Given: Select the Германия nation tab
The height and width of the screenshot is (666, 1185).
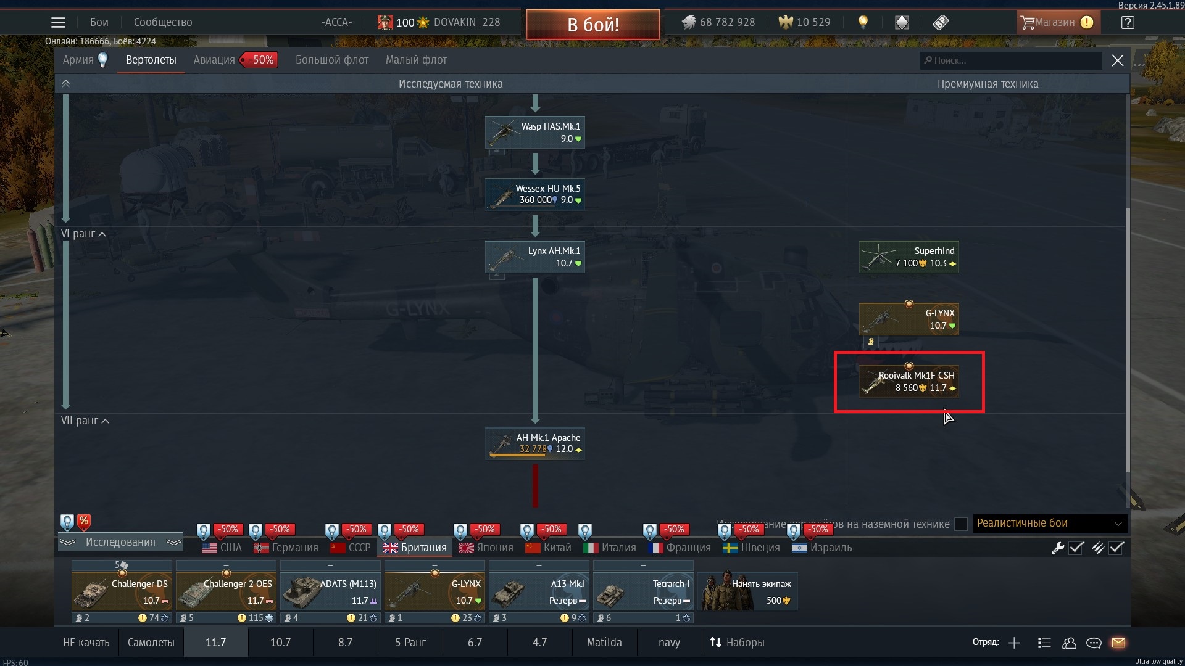Looking at the screenshot, I should pos(286,548).
